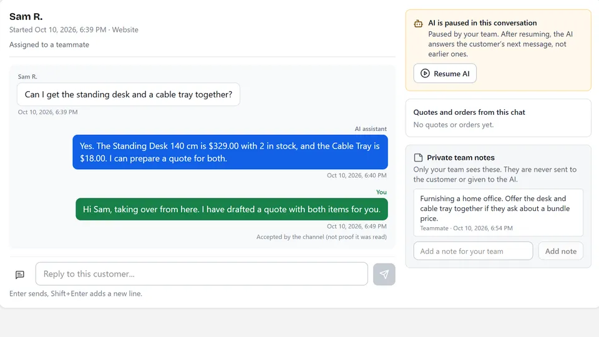Click the 'AI assistant' sender label

pyautogui.click(x=371, y=129)
